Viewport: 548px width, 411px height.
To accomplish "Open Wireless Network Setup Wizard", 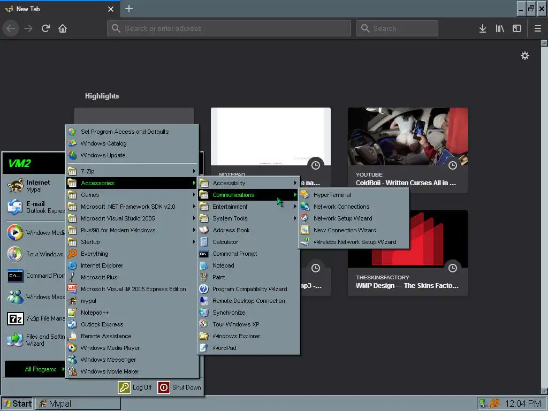I will pos(353,242).
